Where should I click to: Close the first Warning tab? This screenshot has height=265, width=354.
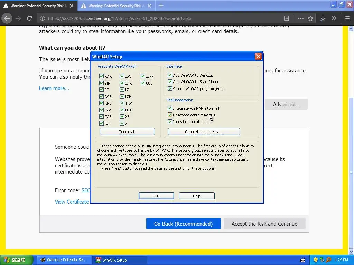pos(72,6)
